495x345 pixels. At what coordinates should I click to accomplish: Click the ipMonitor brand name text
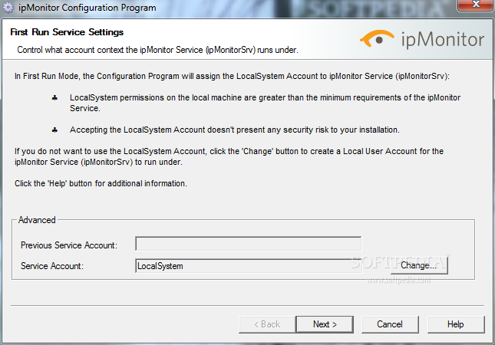point(443,40)
